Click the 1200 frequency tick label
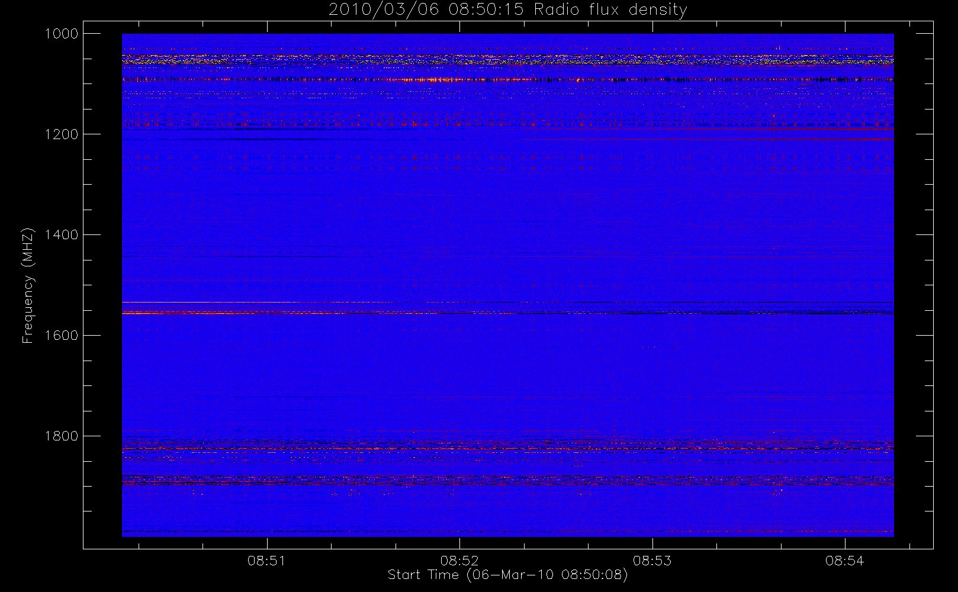This screenshot has width=958, height=592. tap(62, 134)
